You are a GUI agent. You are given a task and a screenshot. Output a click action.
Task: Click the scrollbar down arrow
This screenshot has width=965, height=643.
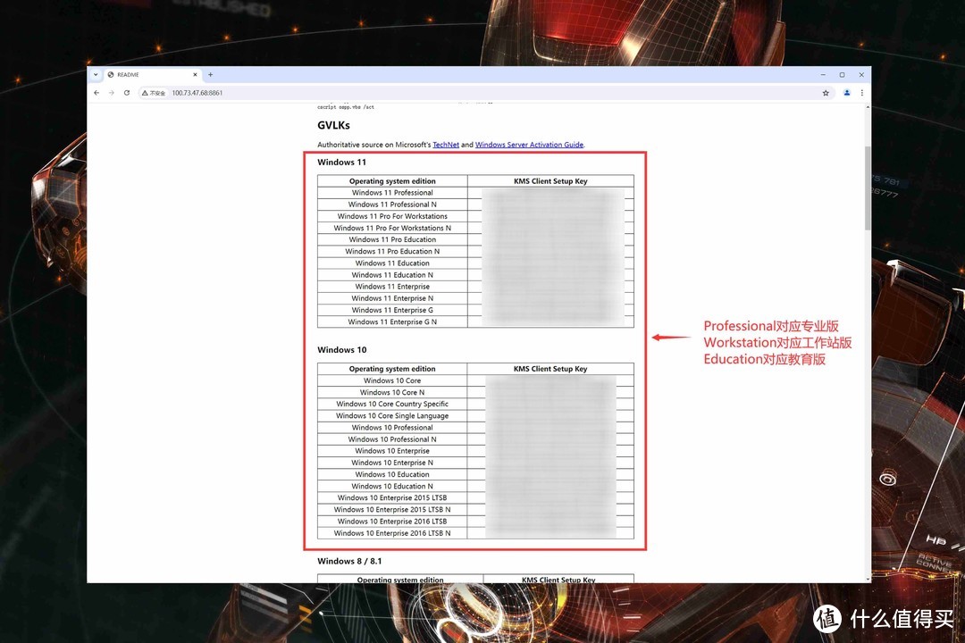coord(868,579)
